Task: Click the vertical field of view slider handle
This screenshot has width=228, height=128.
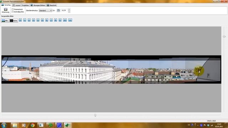Action: point(224,36)
